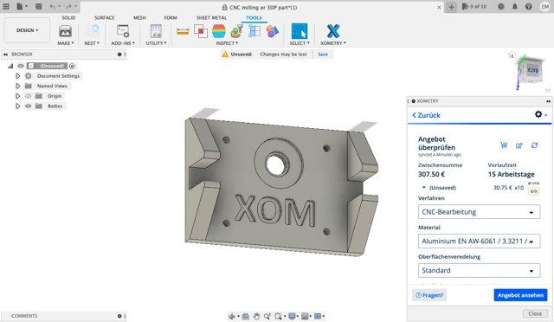Open the Verfahren CNC-Bearbeitung dropdown

[479, 212]
